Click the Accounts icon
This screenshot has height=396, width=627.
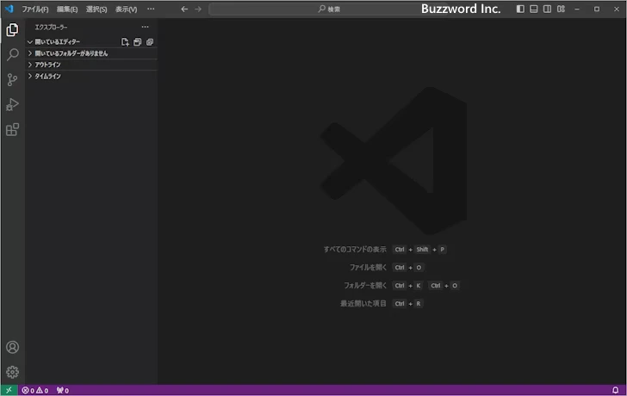point(12,348)
